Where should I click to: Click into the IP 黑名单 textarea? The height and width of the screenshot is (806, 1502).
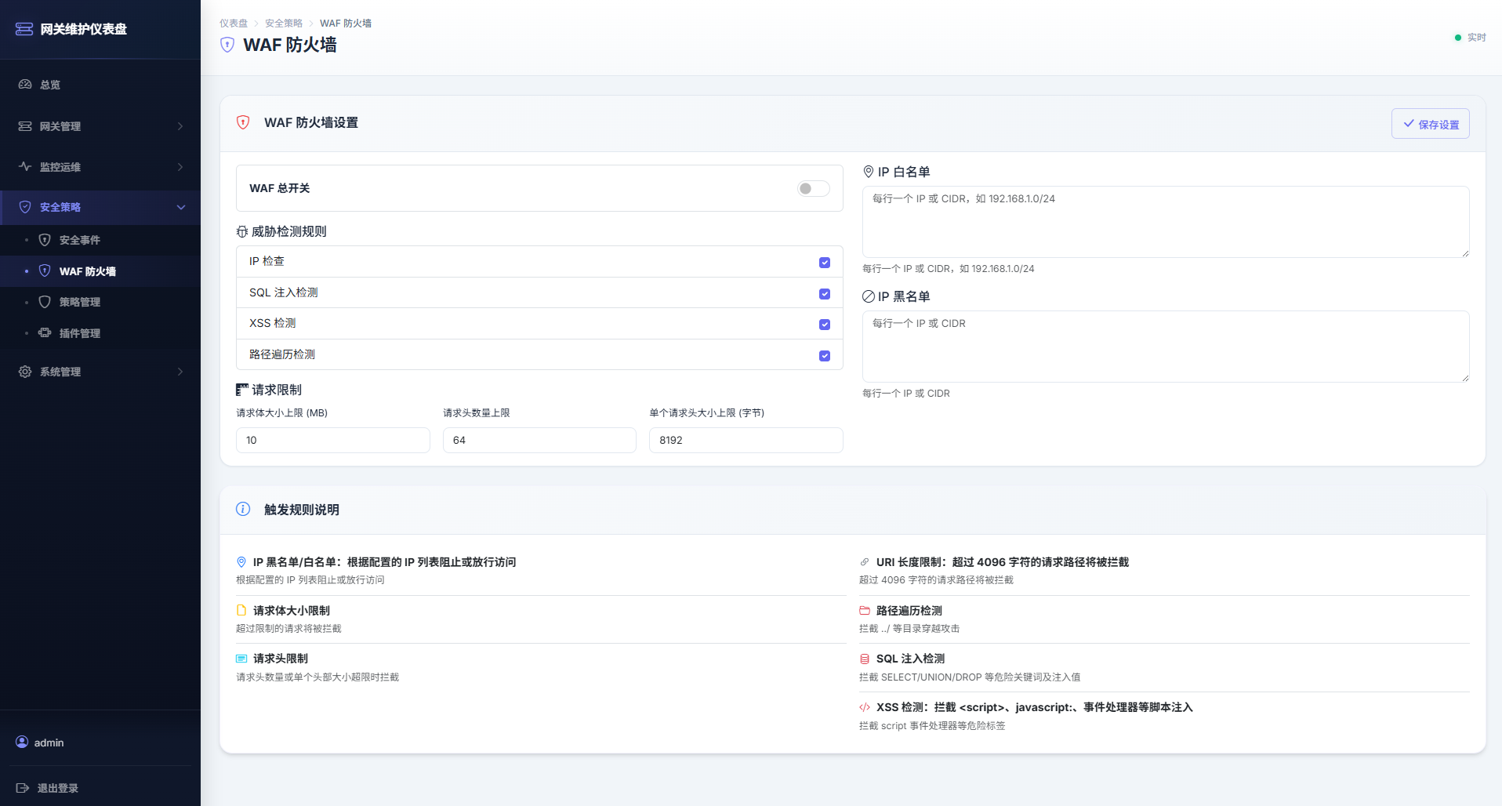point(1166,347)
